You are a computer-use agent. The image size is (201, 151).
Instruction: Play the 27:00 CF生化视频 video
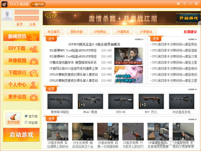point(83,132)
